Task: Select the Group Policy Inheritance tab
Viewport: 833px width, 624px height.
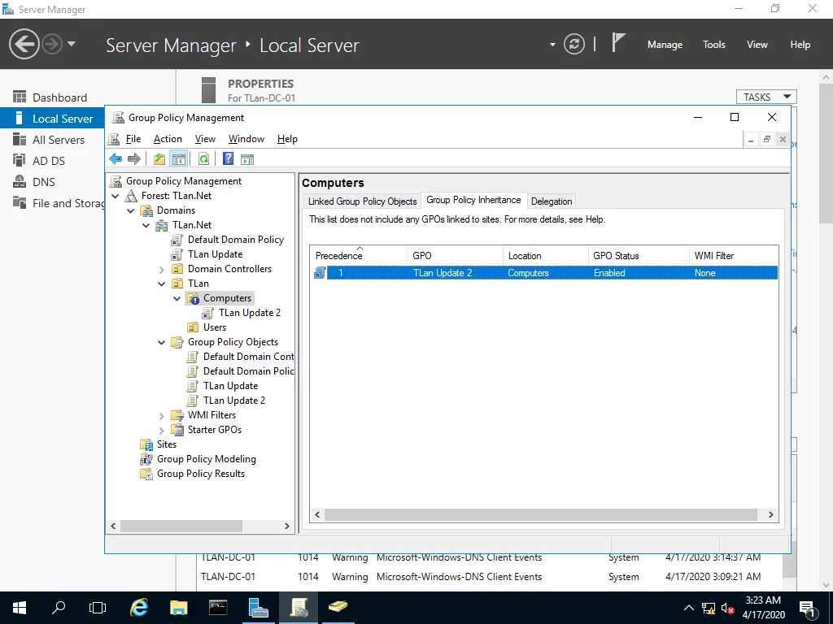Action: 474,200
